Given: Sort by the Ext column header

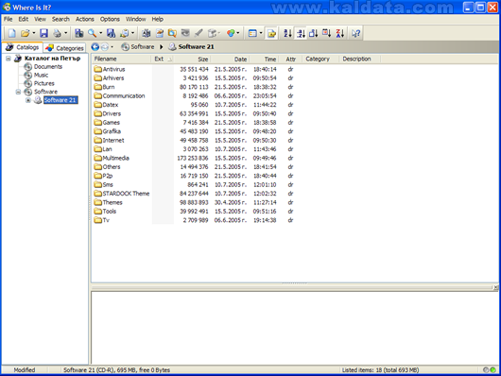Looking at the screenshot, I should click(163, 60).
